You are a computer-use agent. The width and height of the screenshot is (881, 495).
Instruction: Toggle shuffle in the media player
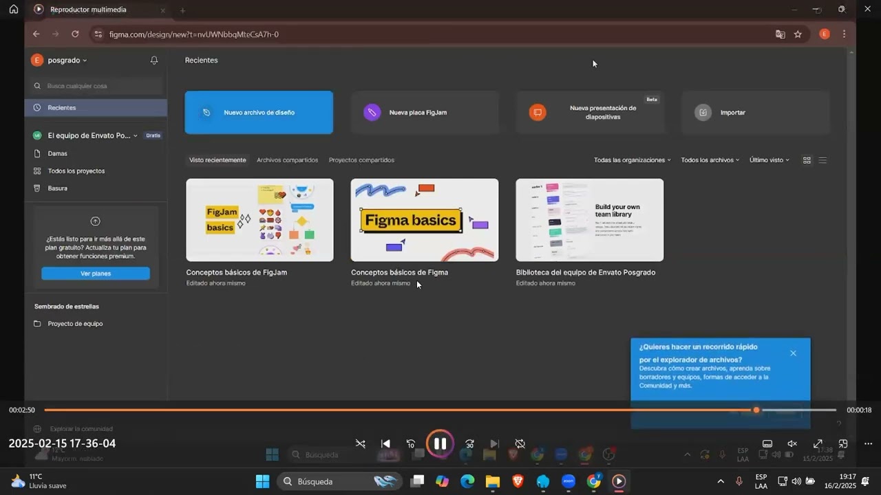360,444
